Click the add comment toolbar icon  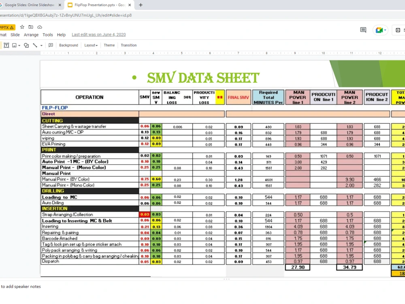tap(51, 45)
